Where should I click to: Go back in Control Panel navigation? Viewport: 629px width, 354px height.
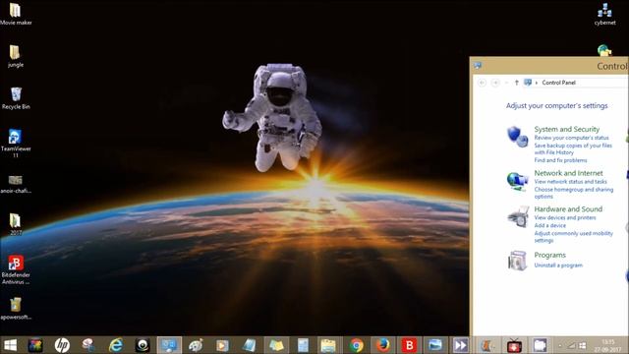click(x=483, y=83)
